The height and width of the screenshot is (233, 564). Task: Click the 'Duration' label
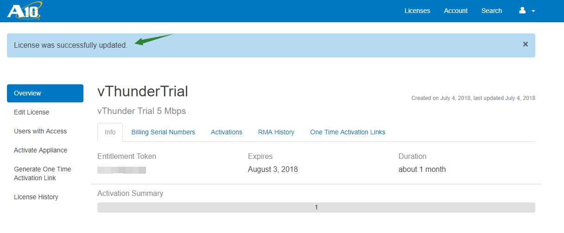click(412, 156)
